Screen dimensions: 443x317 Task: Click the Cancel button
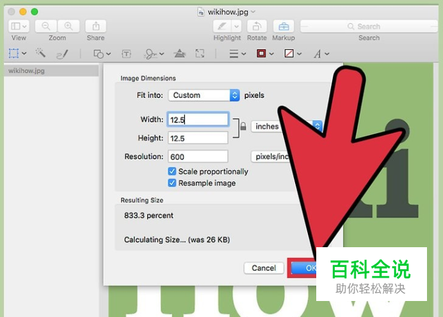264,268
